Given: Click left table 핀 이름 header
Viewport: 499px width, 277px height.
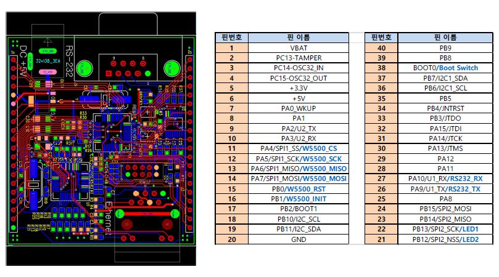Looking at the screenshot, I should point(299,38).
